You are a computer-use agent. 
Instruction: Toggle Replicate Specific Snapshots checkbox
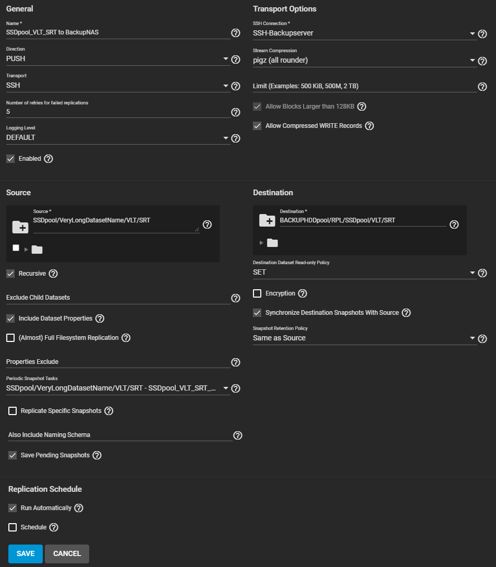13,411
